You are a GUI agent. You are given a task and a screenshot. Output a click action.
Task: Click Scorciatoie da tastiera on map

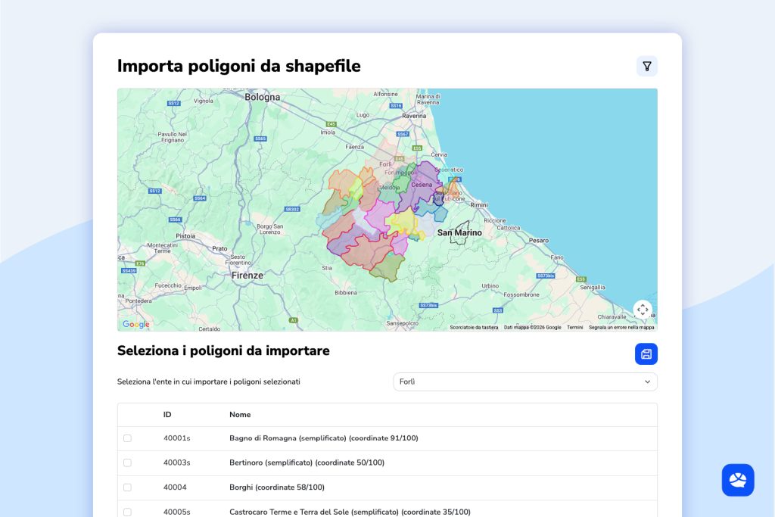click(x=474, y=327)
